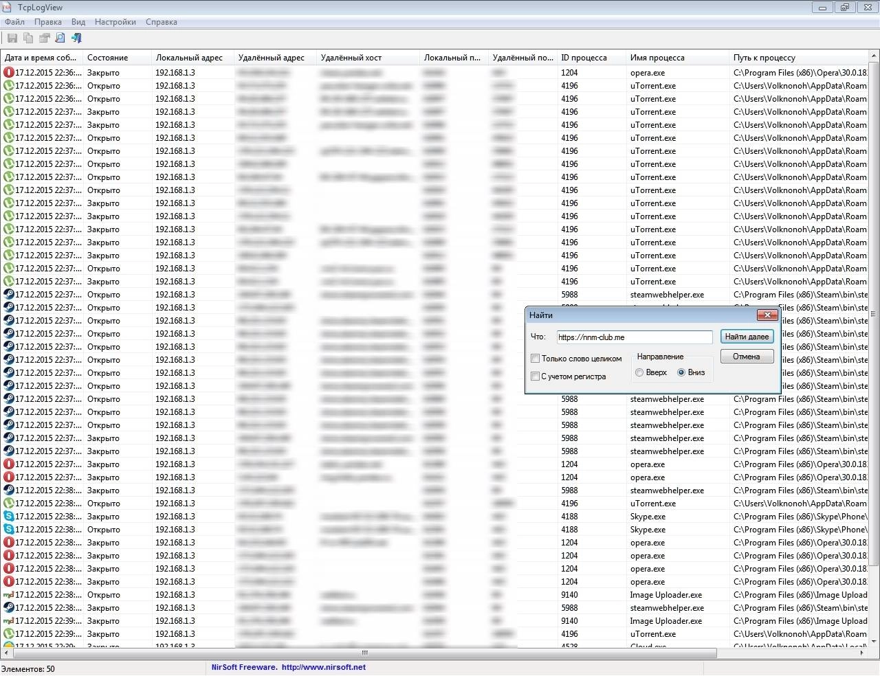Viewport: 880px width, 676px height.
Task: Open the Справка menu
Action: pos(162,22)
